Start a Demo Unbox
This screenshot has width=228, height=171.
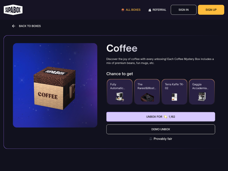click(x=161, y=129)
